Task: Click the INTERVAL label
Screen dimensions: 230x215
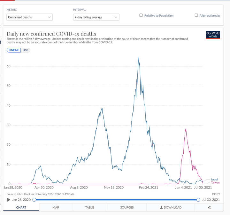Action: [80, 10]
